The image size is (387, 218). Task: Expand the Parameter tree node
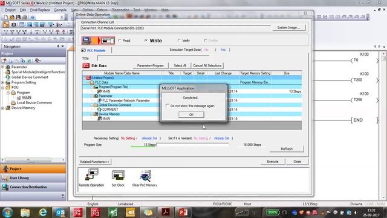tap(2, 67)
